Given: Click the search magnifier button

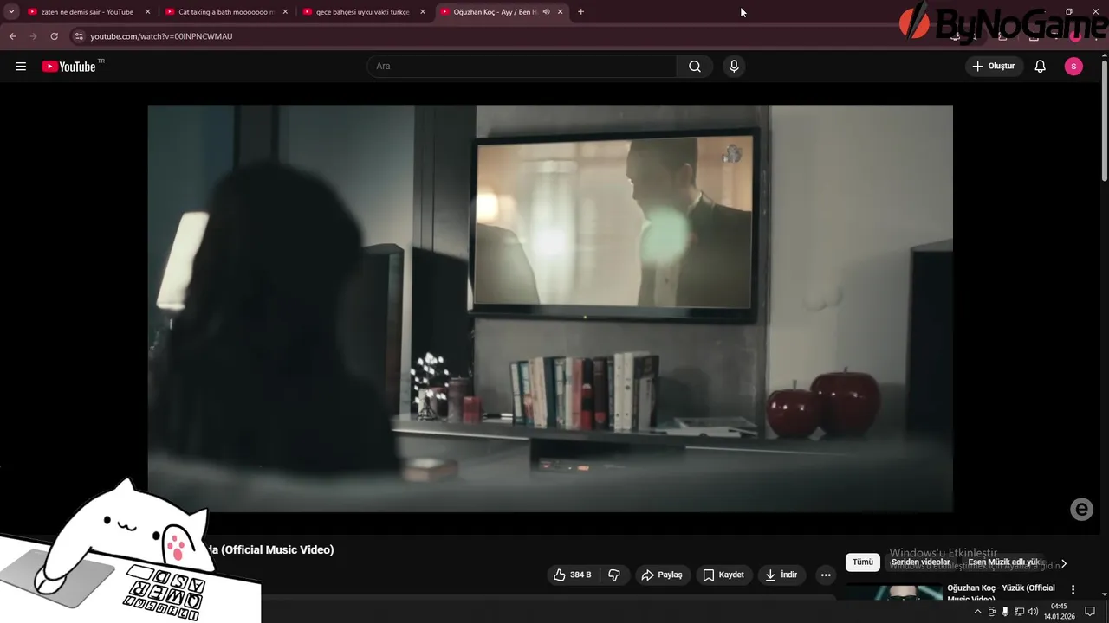Looking at the screenshot, I should (695, 67).
